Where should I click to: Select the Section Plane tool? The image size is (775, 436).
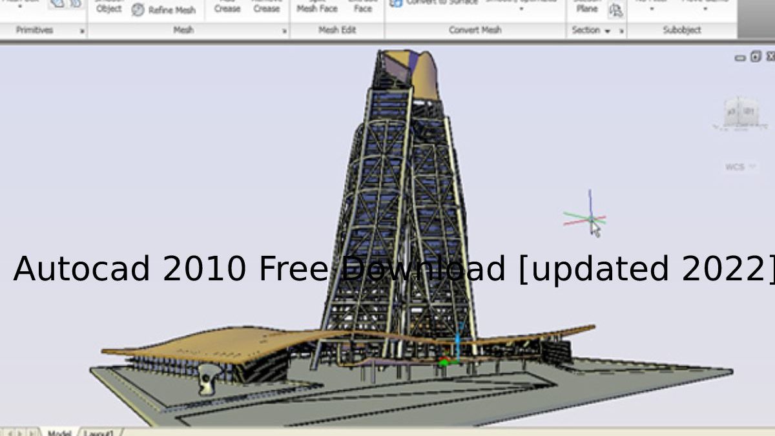click(587, 6)
